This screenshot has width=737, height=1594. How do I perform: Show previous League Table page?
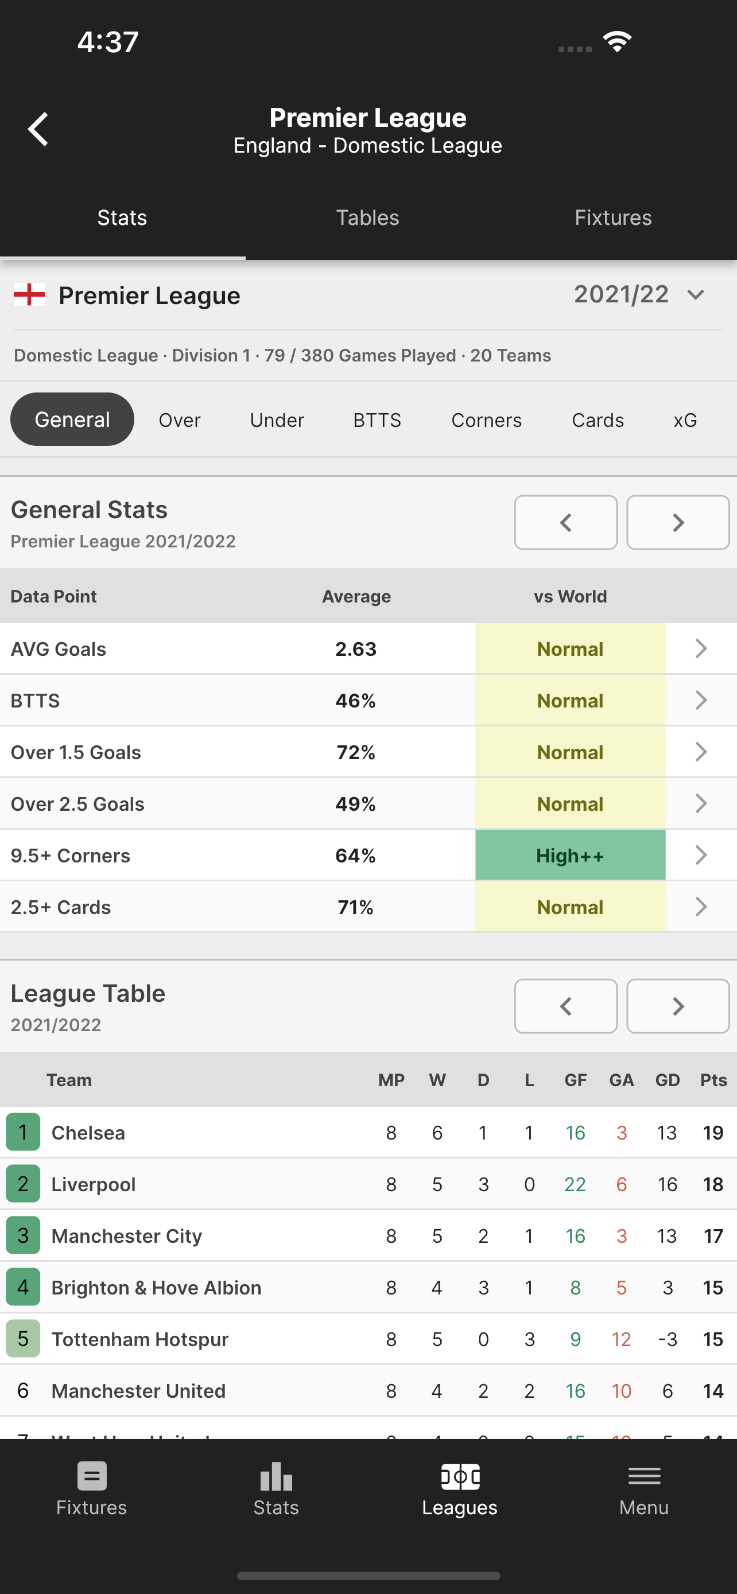[565, 1006]
